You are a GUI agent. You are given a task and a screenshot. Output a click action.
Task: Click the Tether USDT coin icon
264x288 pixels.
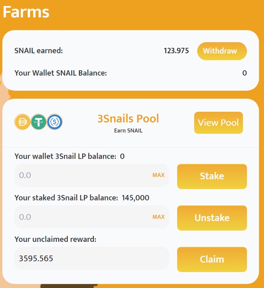pyautogui.click(x=38, y=122)
